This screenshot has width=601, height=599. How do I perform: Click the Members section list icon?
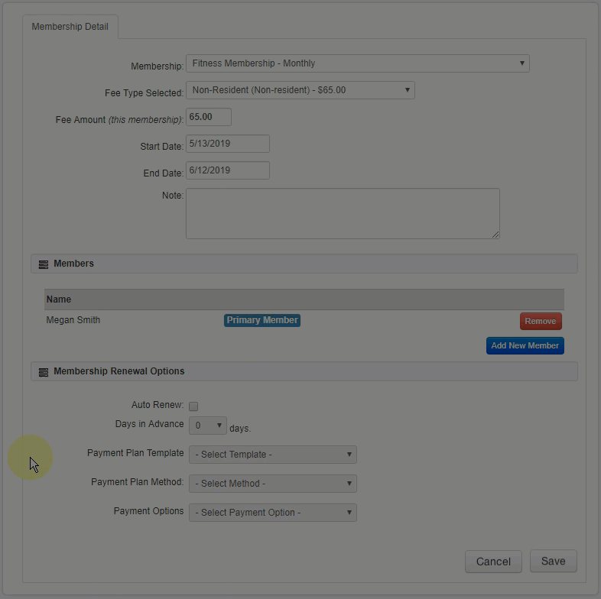coord(44,264)
